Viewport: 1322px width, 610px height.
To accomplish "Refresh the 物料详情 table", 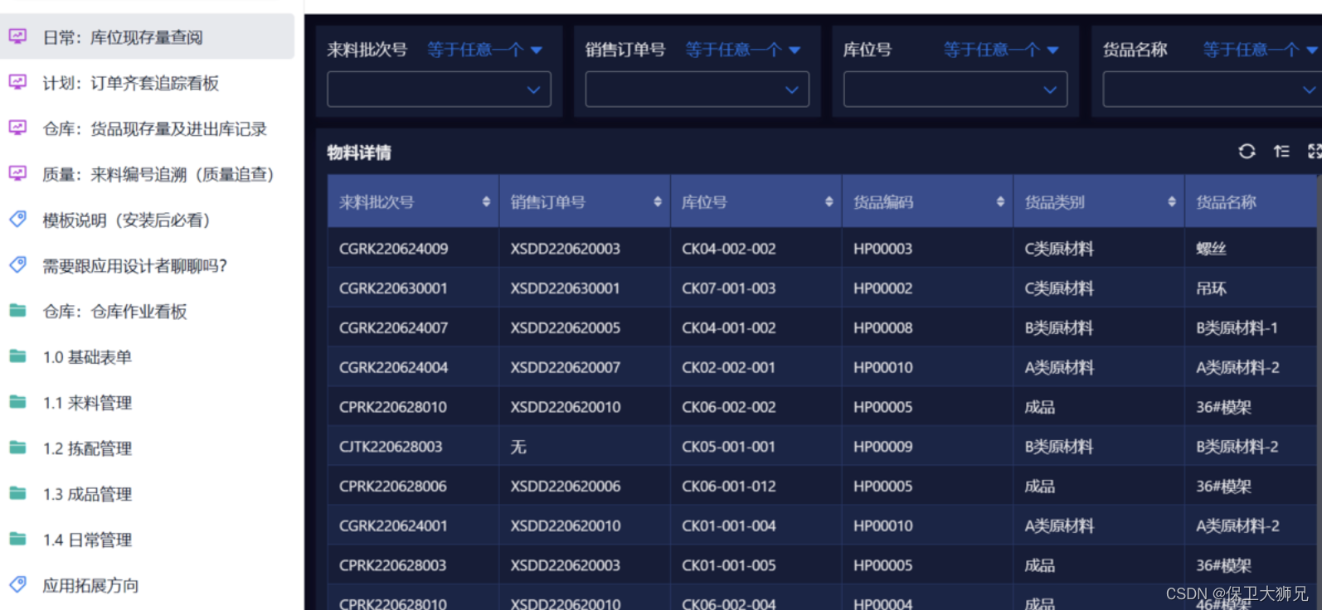I will click(x=1247, y=151).
